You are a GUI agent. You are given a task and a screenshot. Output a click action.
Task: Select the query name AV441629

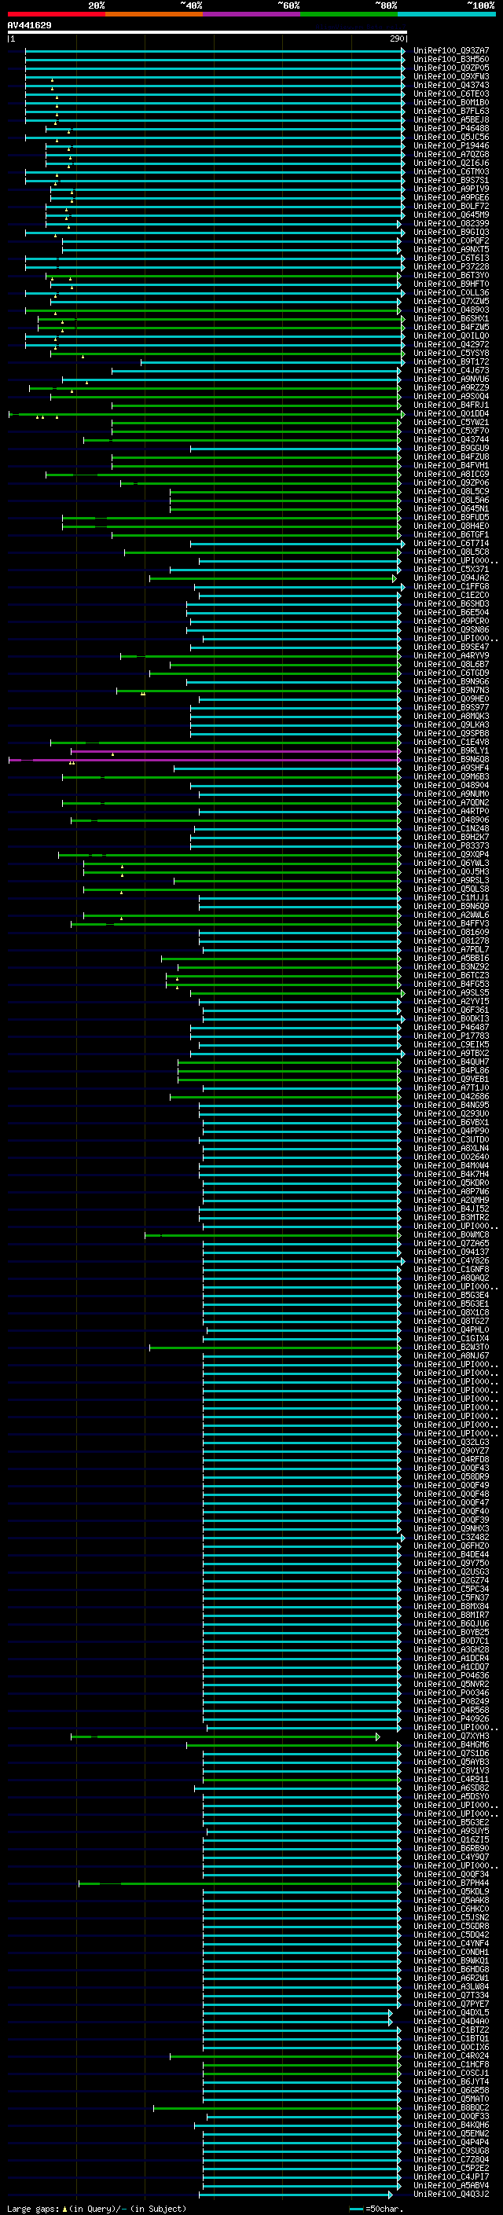pyautogui.click(x=29, y=26)
